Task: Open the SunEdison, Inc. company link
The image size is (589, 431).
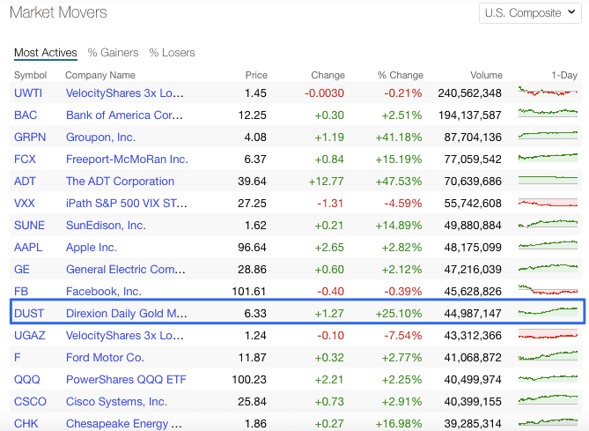Action: (x=106, y=226)
